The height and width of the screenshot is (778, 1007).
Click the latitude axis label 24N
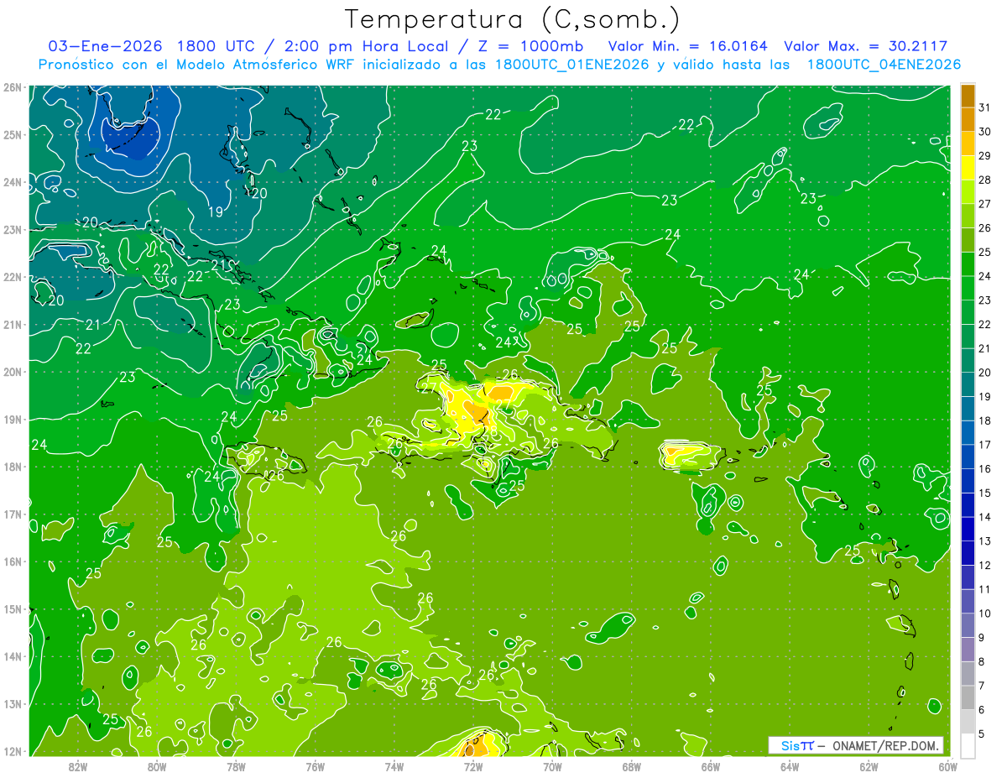(x=12, y=182)
